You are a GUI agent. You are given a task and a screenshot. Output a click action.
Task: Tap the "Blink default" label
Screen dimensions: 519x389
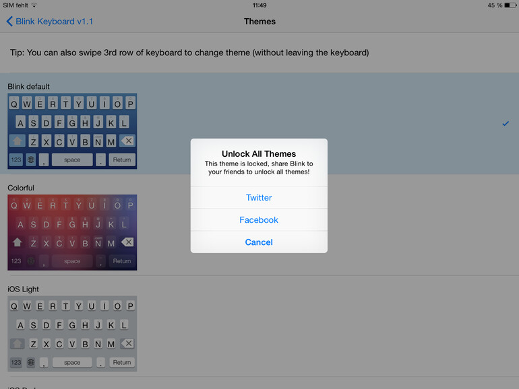[x=28, y=87]
